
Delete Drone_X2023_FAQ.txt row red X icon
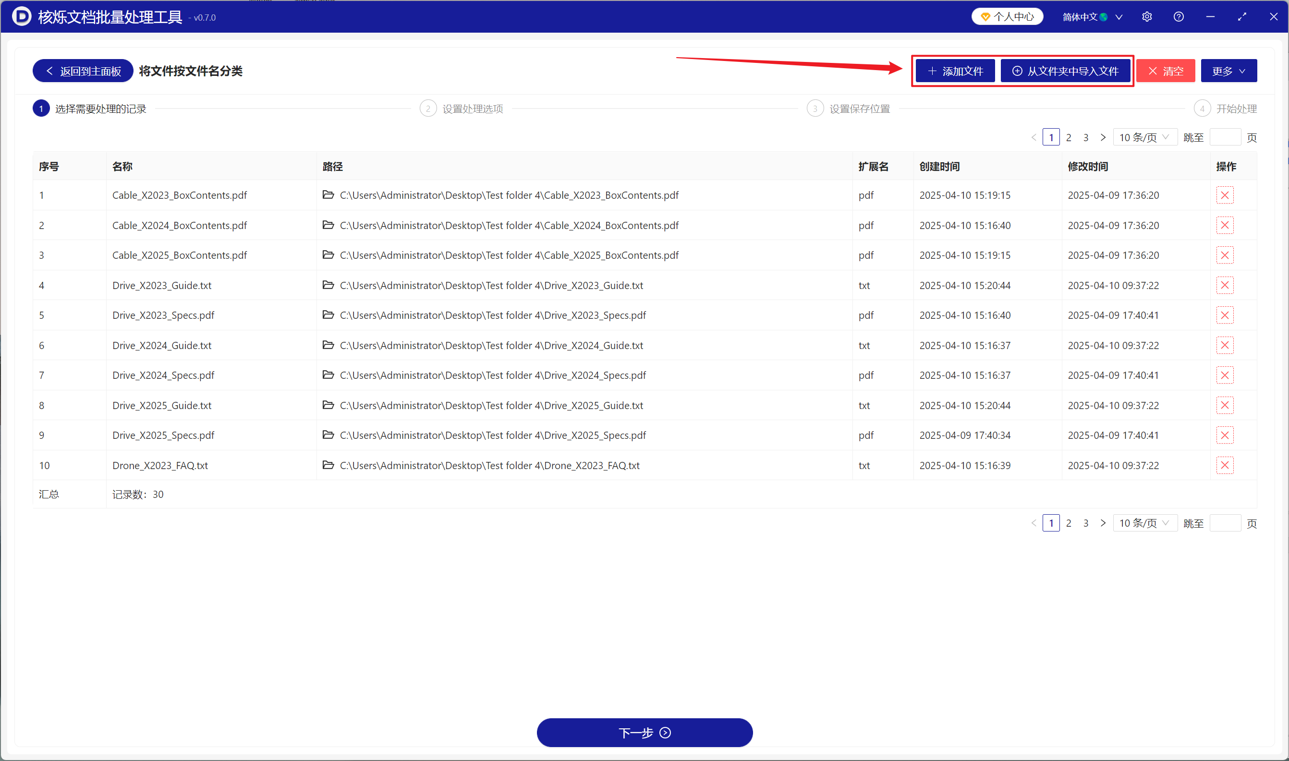(x=1225, y=466)
